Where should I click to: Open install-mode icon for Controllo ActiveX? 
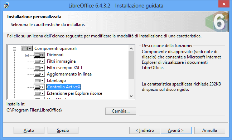[x=39, y=87]
